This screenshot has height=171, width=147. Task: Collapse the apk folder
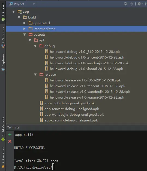[30, 40]
